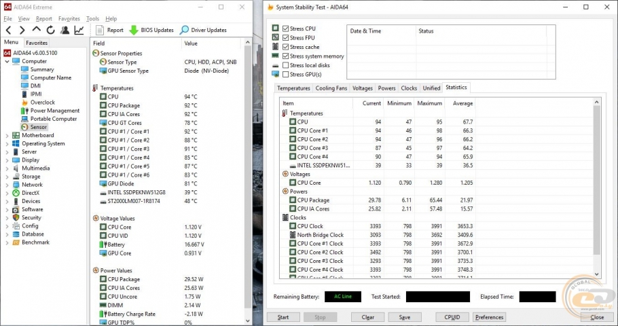Switch to the Cooling Fans tab
This screenshot has height=326, width=618.
pos(331,88)
